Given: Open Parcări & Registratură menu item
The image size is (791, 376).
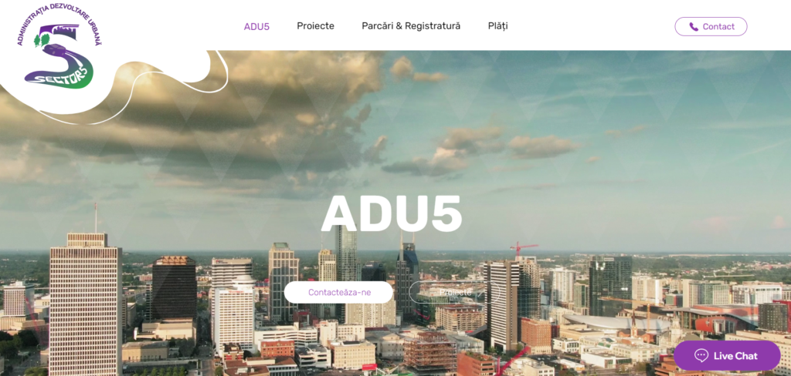Looking at the screenshot, I should 411,26.
